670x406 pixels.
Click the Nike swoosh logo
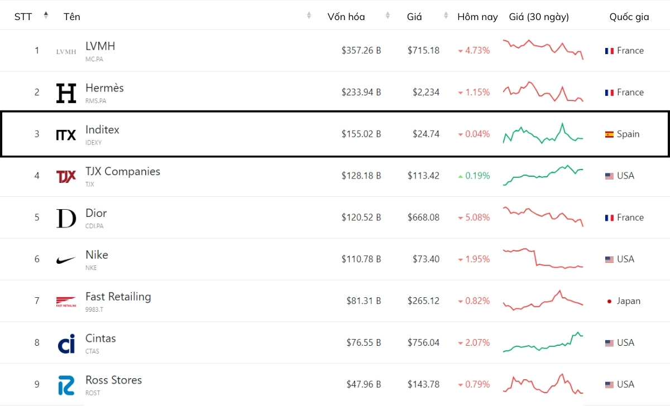[66, 260]
